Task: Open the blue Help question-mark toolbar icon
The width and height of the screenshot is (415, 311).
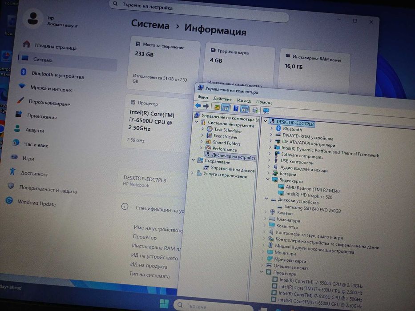Action: coord(236,108)
